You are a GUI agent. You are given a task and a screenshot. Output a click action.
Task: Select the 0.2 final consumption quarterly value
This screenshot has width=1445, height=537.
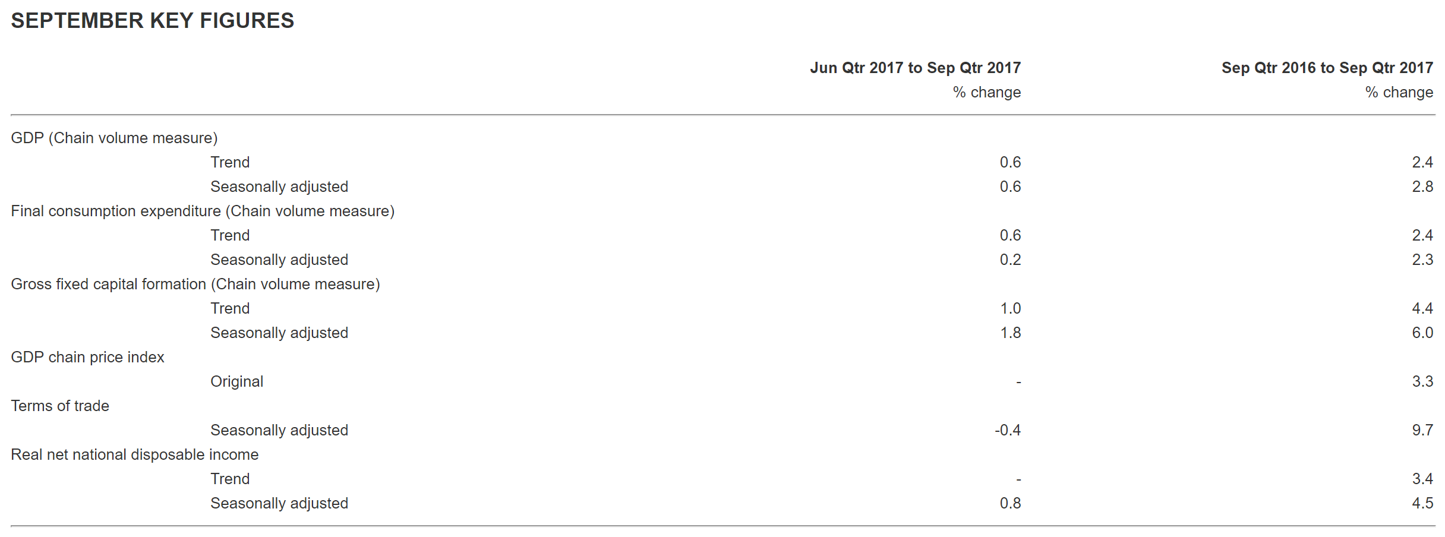(1010, 260)
